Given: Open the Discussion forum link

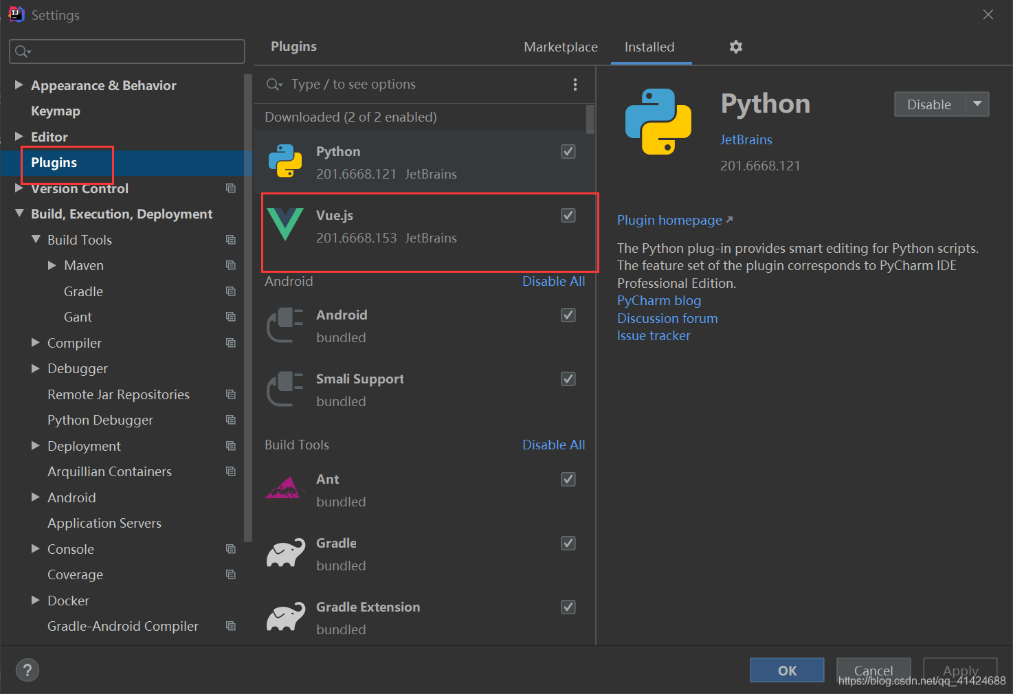Looking at the screenshot, I should pyautogui.click(x=667, y=318).
